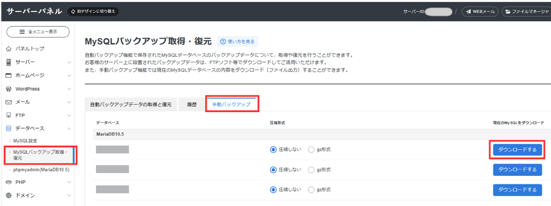Click the Server icon in sidebar
The width and height of the screenshot is (551, 206).
click(8, 62)
